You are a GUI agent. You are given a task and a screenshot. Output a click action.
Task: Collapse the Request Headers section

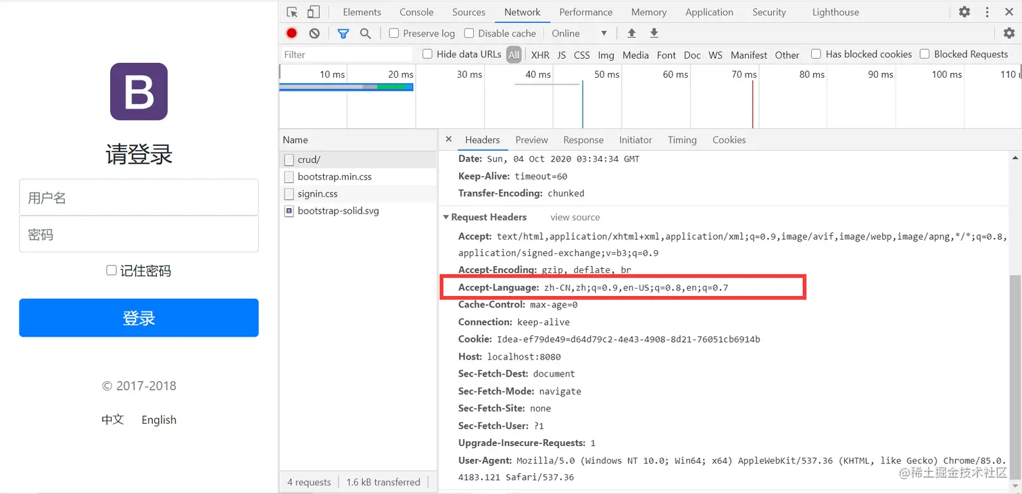click(x=446, y=218)
